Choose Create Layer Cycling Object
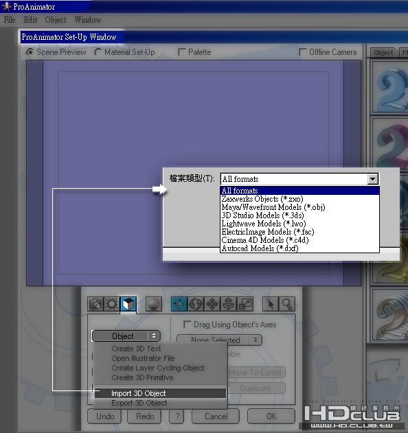The height and width of the screenshot is (433, 408). tap(160, 368)
